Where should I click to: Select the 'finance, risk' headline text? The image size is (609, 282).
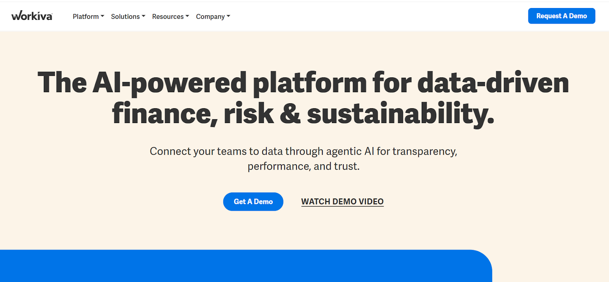coord(192,114)
